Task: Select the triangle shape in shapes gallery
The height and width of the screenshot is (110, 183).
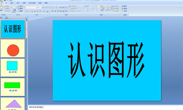Action: (88, 9)
